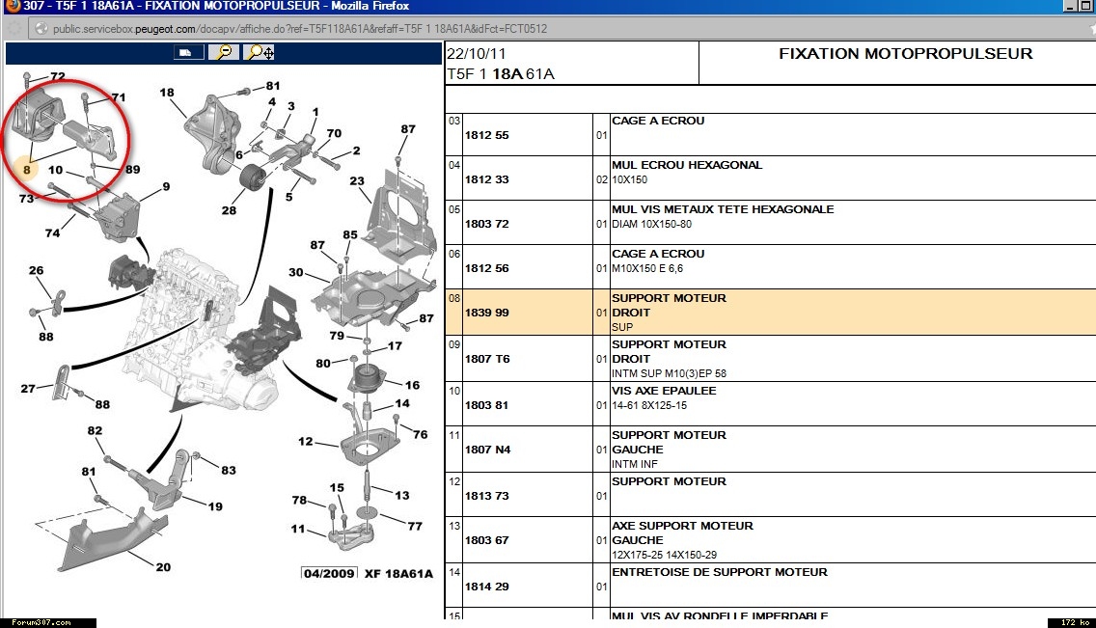Choose callout 76 on the diagram
1096x628 pixels.
[x=420, y=434]
